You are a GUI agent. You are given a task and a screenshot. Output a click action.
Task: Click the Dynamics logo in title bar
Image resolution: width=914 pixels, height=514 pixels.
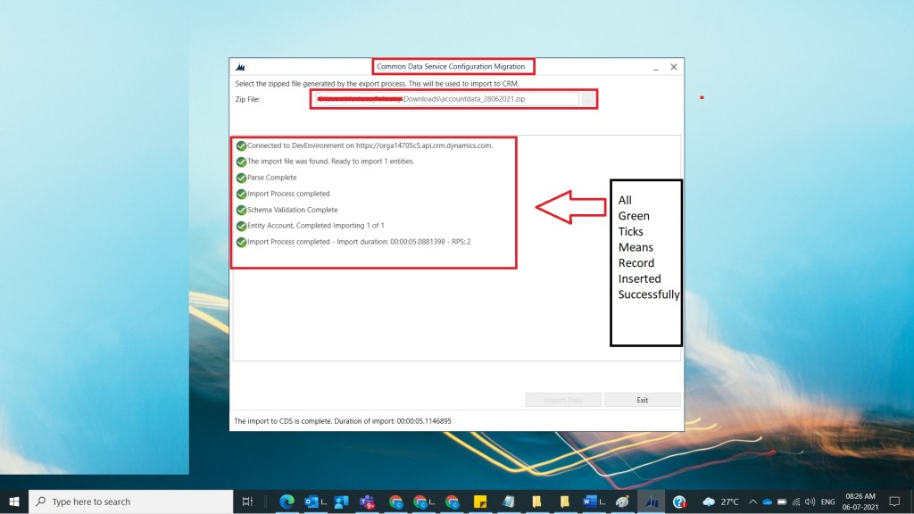point(241,67)
